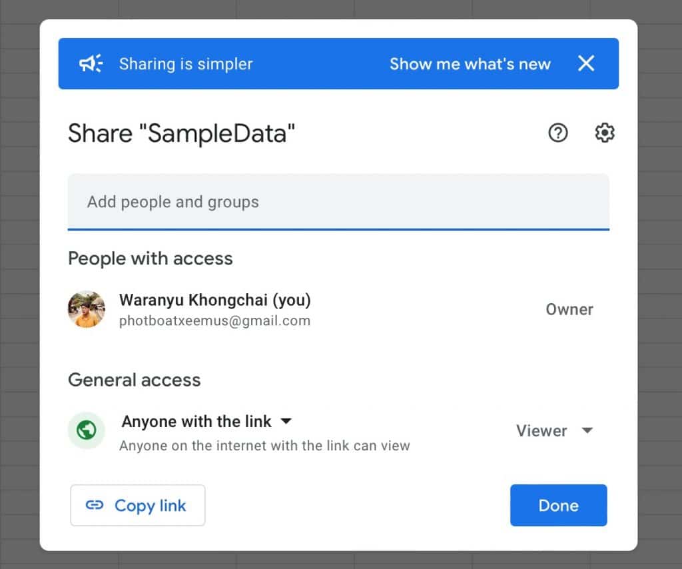Click the People with access heading
This screenshot has width=682, height=569.
tap(151, 259)
